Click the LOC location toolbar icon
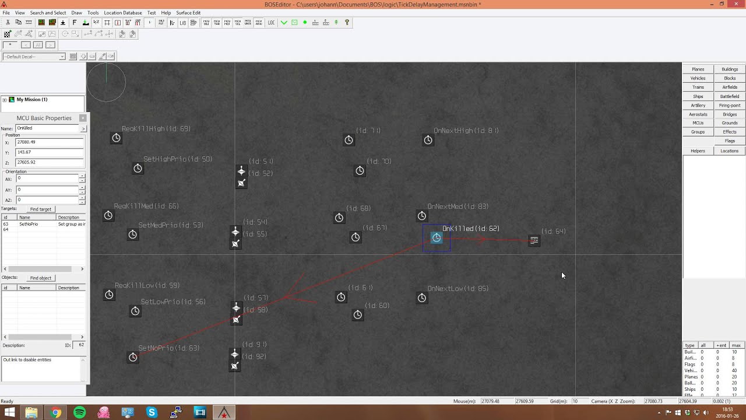This screenshot has width=746, height=420. (271, 23)
